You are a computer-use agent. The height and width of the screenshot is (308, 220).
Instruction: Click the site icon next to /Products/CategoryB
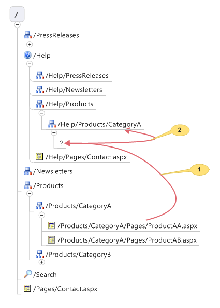coord(40,254)
